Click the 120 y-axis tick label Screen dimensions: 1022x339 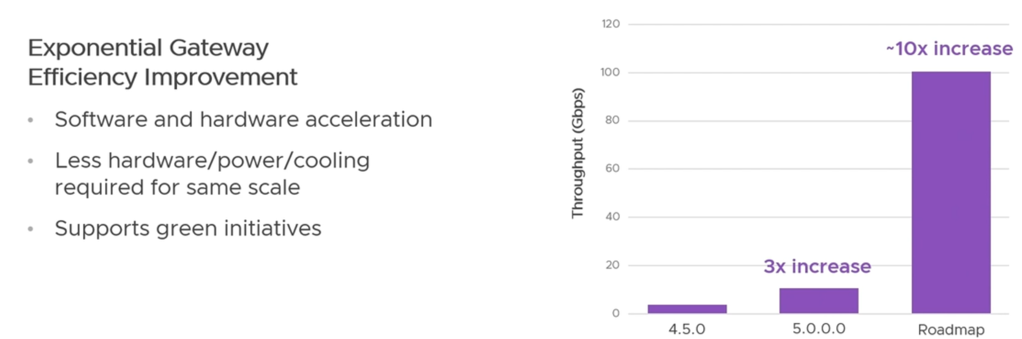(x=611, y=24)
